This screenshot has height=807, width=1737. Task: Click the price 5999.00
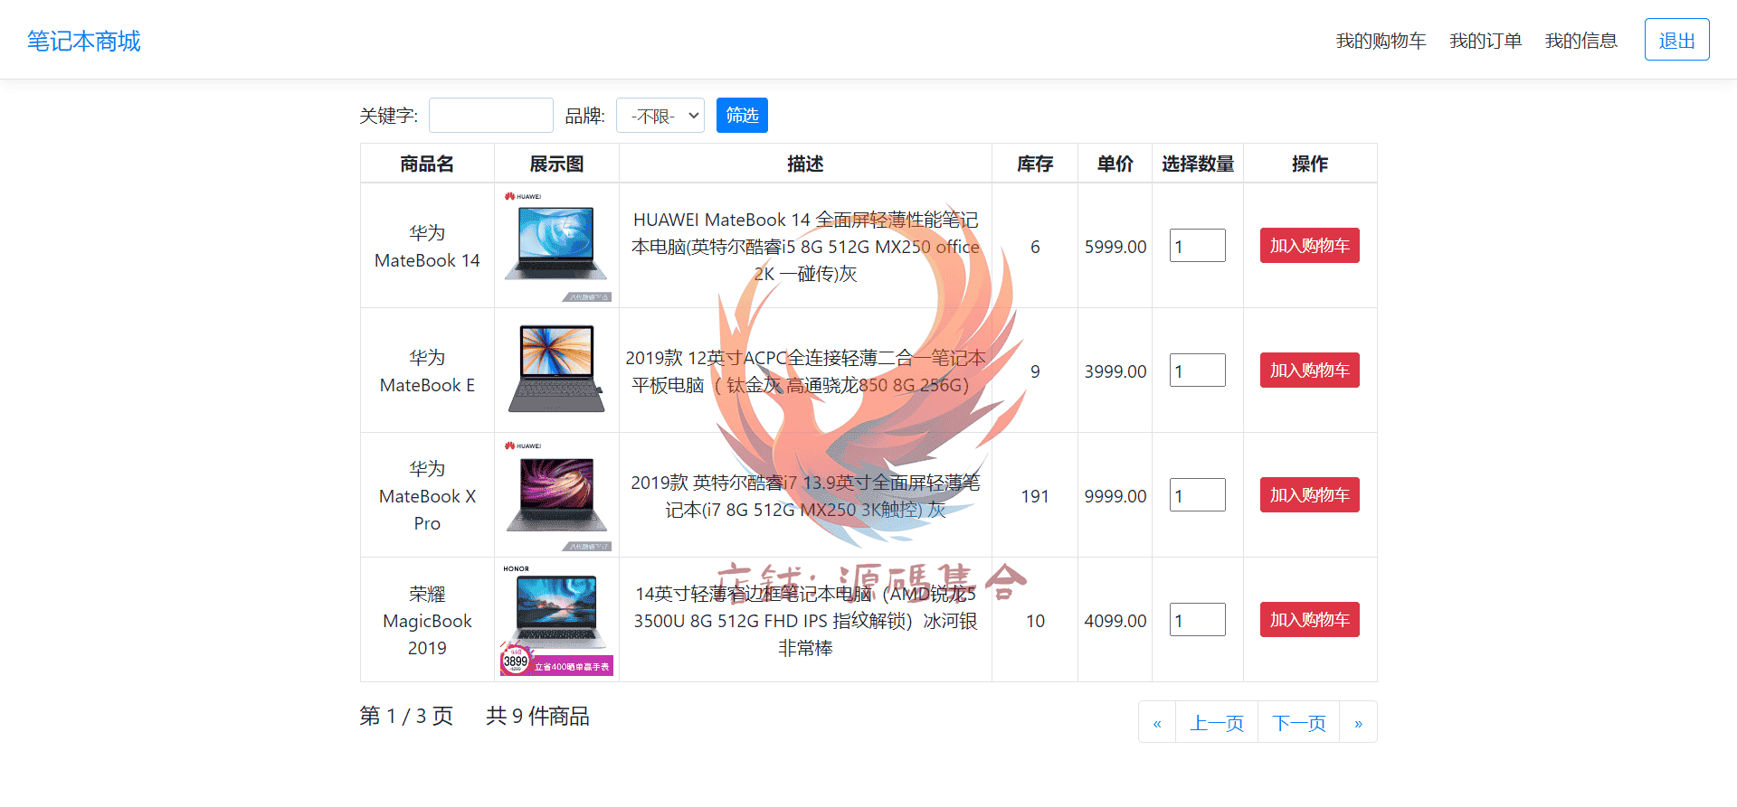coord(1115,247)
